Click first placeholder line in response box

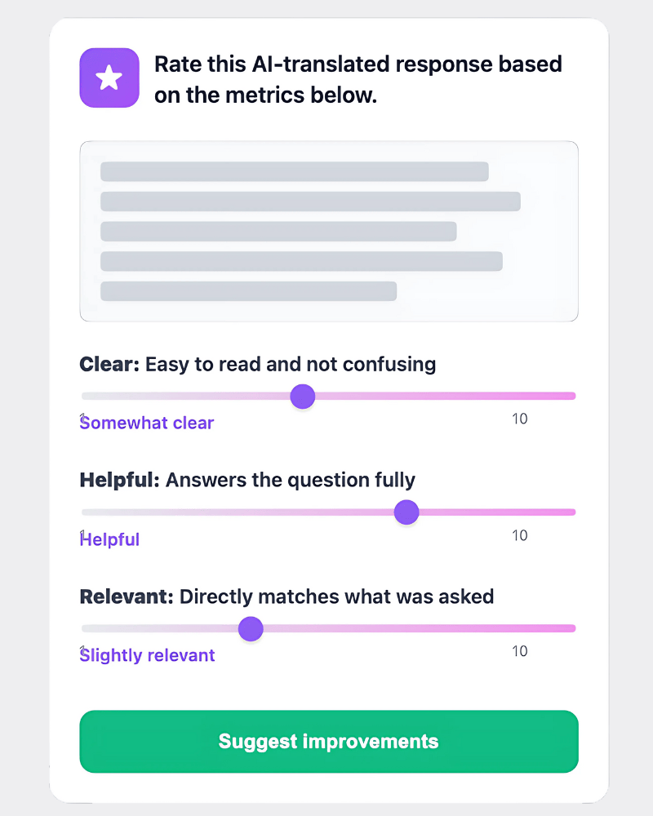pyautogui.click(x=295, y=171)
